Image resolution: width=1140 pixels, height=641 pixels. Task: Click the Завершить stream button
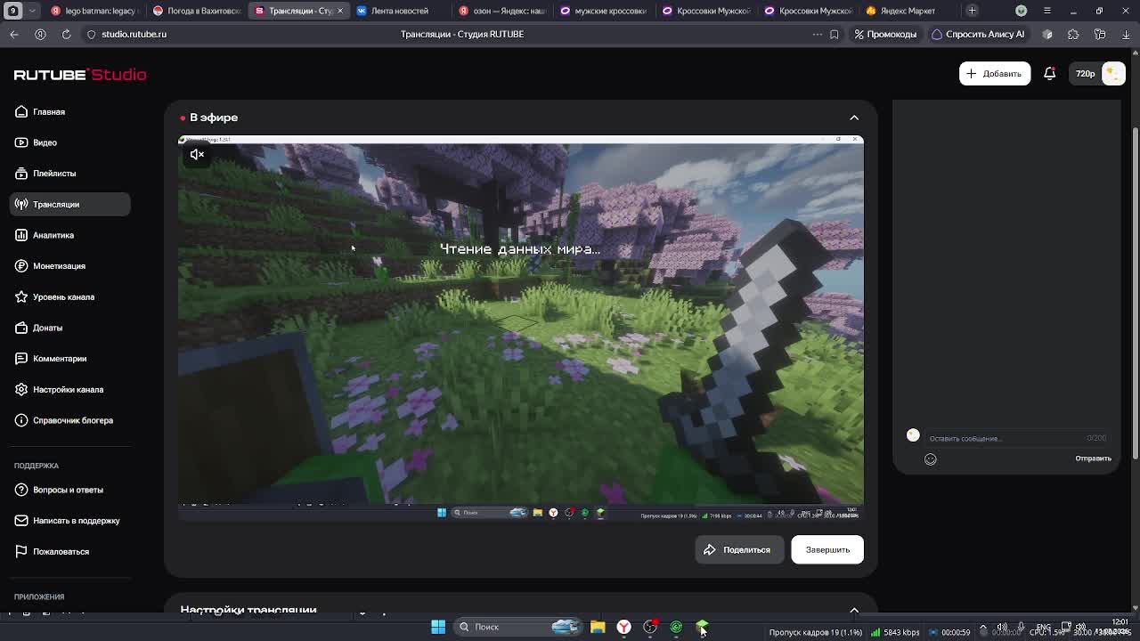pyautogui.click(x=827, y=549)
